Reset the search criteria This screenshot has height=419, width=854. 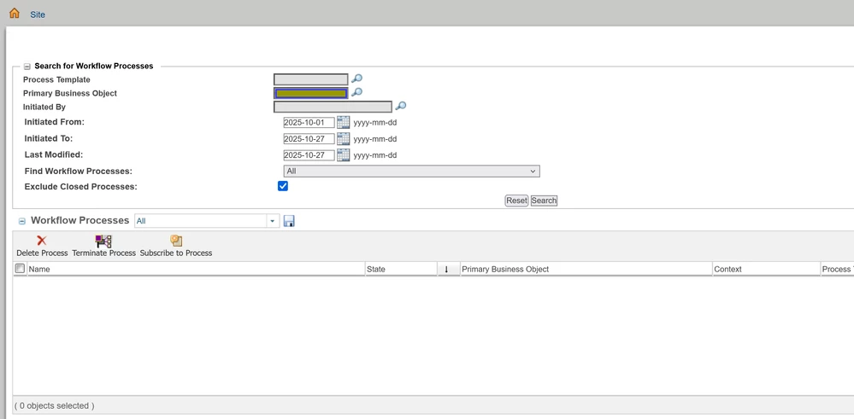tap(516, 201)
